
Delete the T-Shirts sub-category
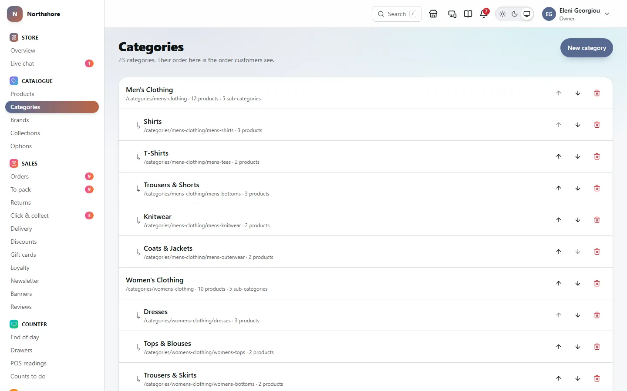(x=597, y=156)
